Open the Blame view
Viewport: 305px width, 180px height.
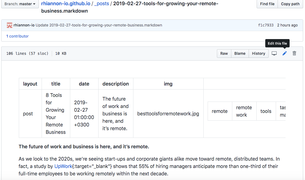point(240,53)
